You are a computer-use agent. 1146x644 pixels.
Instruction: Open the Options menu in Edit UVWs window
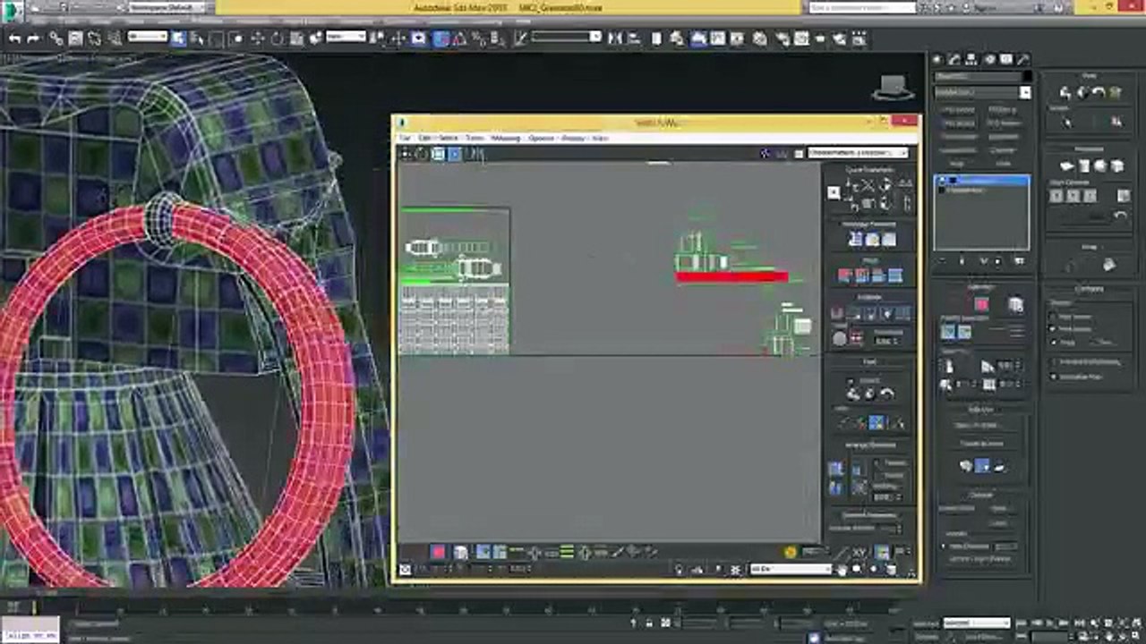point(542,139)
